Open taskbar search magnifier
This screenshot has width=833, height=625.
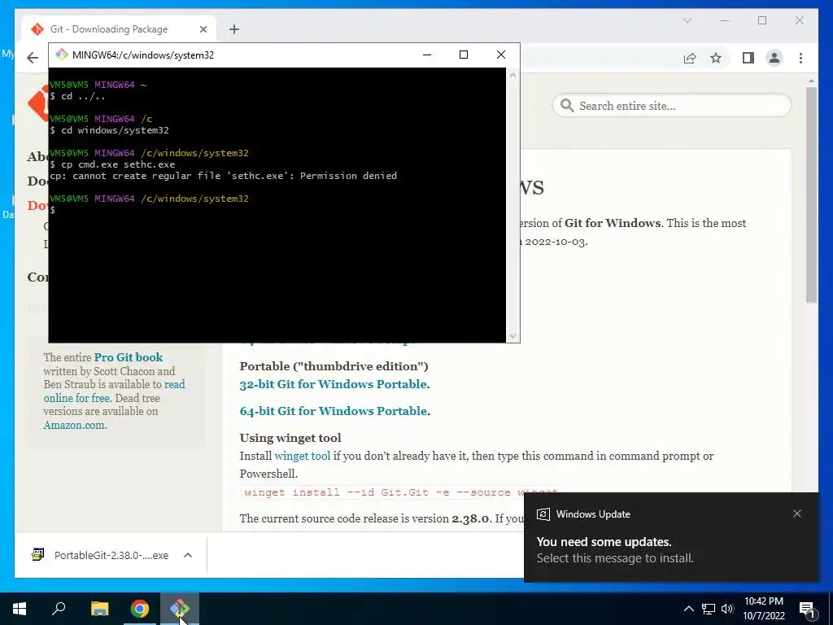[59, 609]
